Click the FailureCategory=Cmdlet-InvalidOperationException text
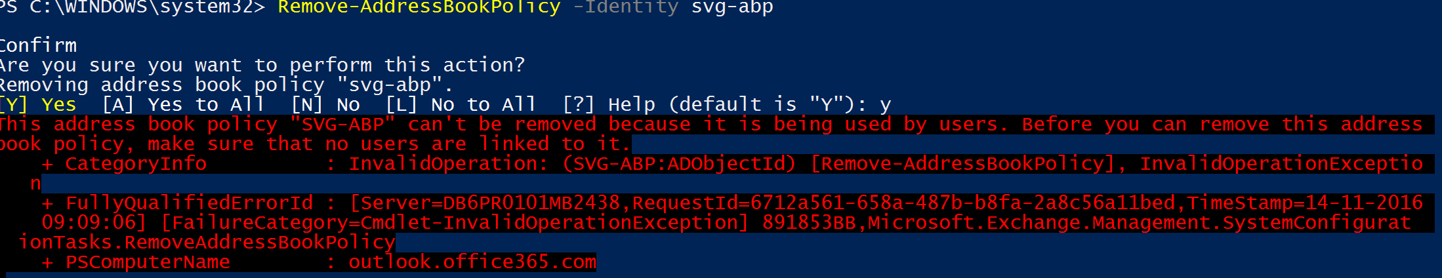The image size is (1442, 278). (455, 223)
